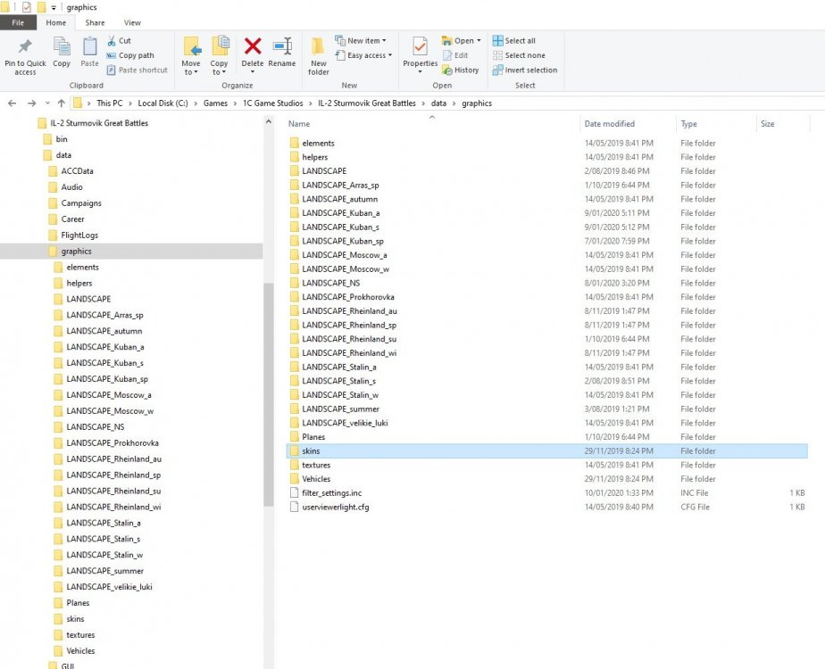This screenshot has height=669, width=825.
Task: Click the back navigation arrow
Action: coord(12,103)
